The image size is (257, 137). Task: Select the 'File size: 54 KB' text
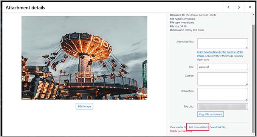178,26
